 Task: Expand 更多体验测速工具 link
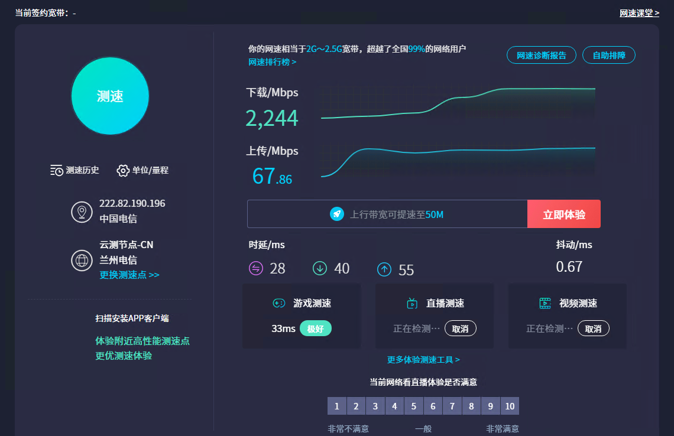[x=423, y=359]
